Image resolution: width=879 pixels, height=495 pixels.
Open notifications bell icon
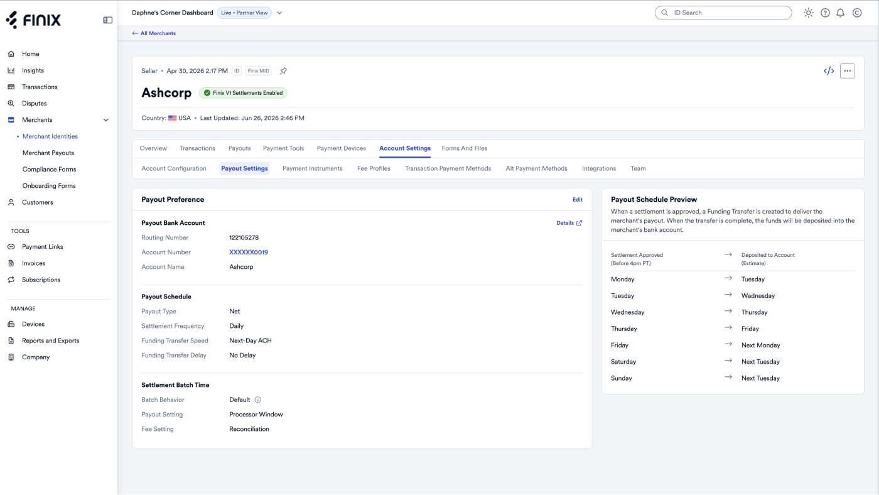841,13
